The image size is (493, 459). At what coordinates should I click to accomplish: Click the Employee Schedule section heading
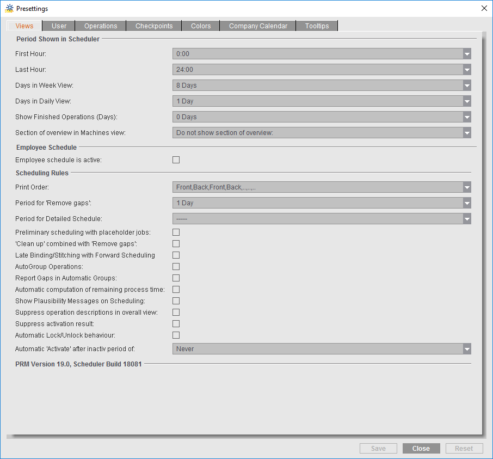tap(47, 147)
